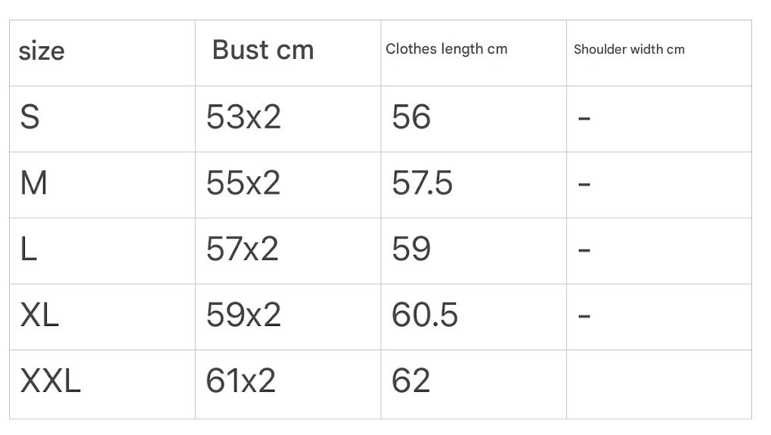Select the 57.5 length cell
The height and width of the screenshot is (435, 771).
click(x=422, y=183)
